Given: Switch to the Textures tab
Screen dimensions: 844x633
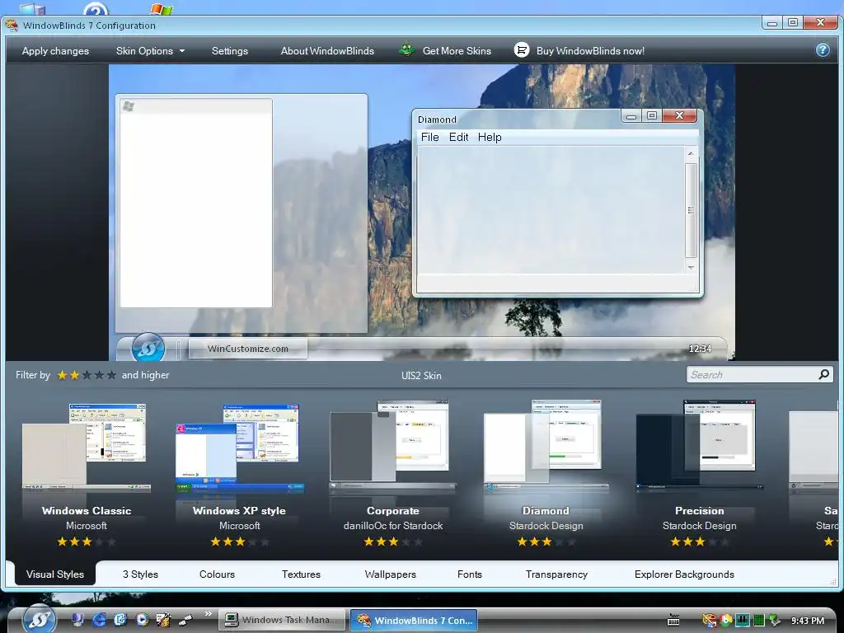Looking at the screenshot, I should 301,574.
